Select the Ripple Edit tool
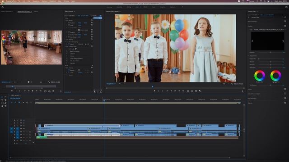 [2, 100]
